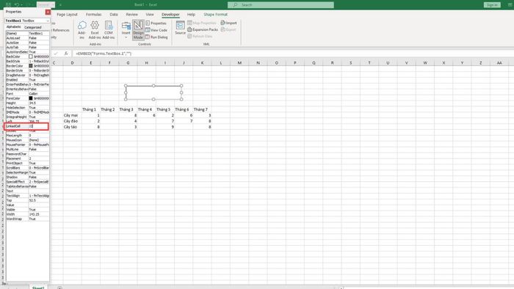
Task: Select the cell labeled Cây đào
Action: 72,121
